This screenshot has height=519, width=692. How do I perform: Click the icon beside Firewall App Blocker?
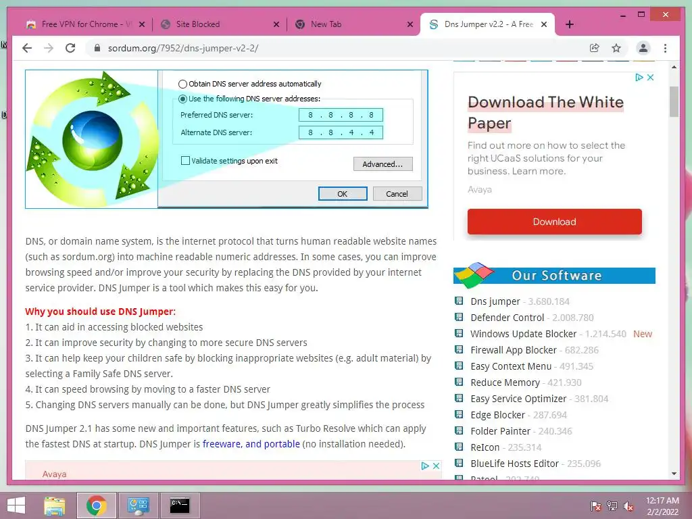459,349
